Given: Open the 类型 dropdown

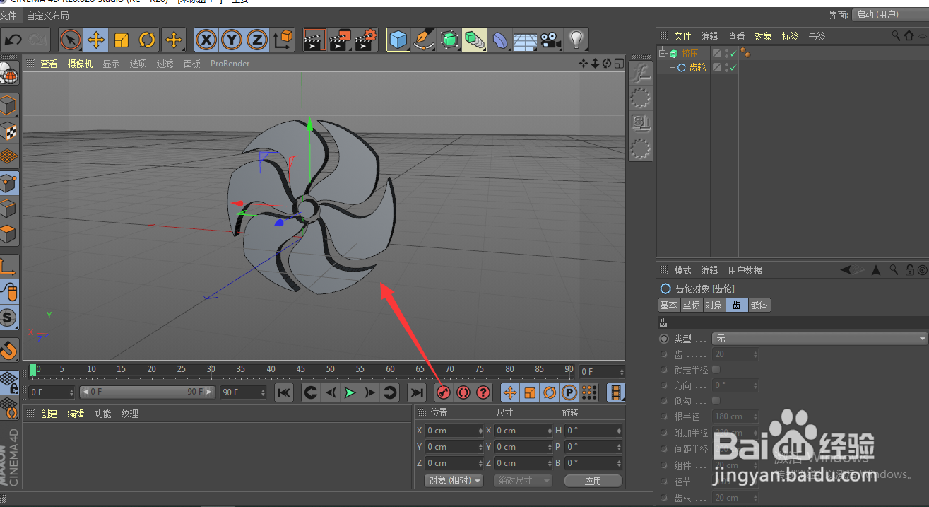Looking at the screenshot, I should (819, 339).
